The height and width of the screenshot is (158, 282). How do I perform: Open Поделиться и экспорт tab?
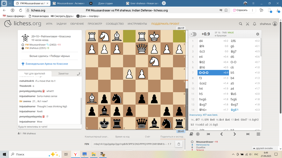pos(172,137)
